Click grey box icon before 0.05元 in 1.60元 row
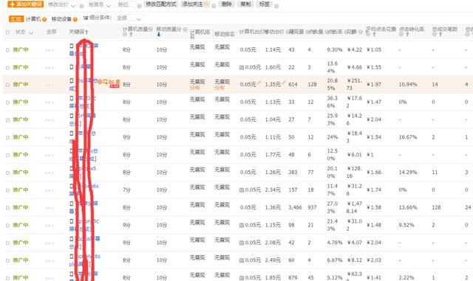 point(242,67)
